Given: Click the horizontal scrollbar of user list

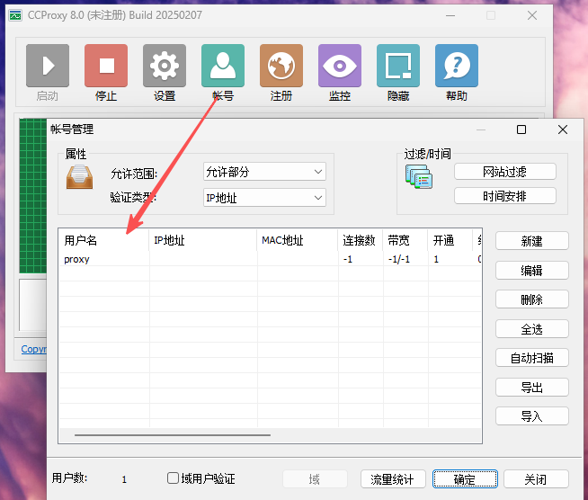Looking at the screenshot, I should (173, 435).
